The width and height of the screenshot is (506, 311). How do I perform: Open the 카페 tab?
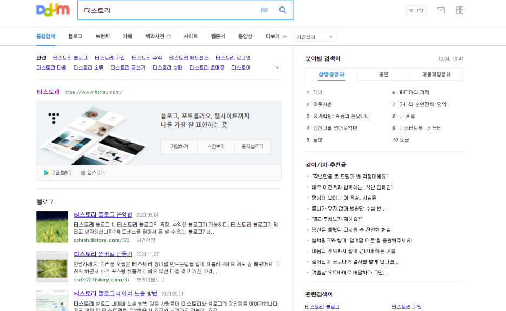tap(128, 36)
